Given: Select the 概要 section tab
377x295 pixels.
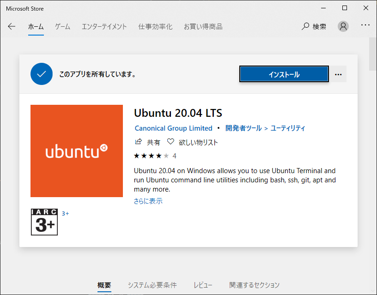Looking at the screenshot, I should [104, 285].
